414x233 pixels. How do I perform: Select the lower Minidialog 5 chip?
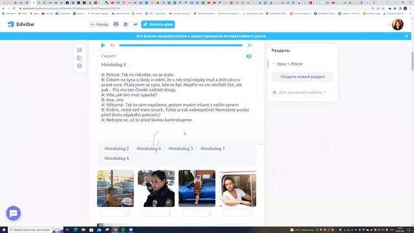[x=116, y=159]
